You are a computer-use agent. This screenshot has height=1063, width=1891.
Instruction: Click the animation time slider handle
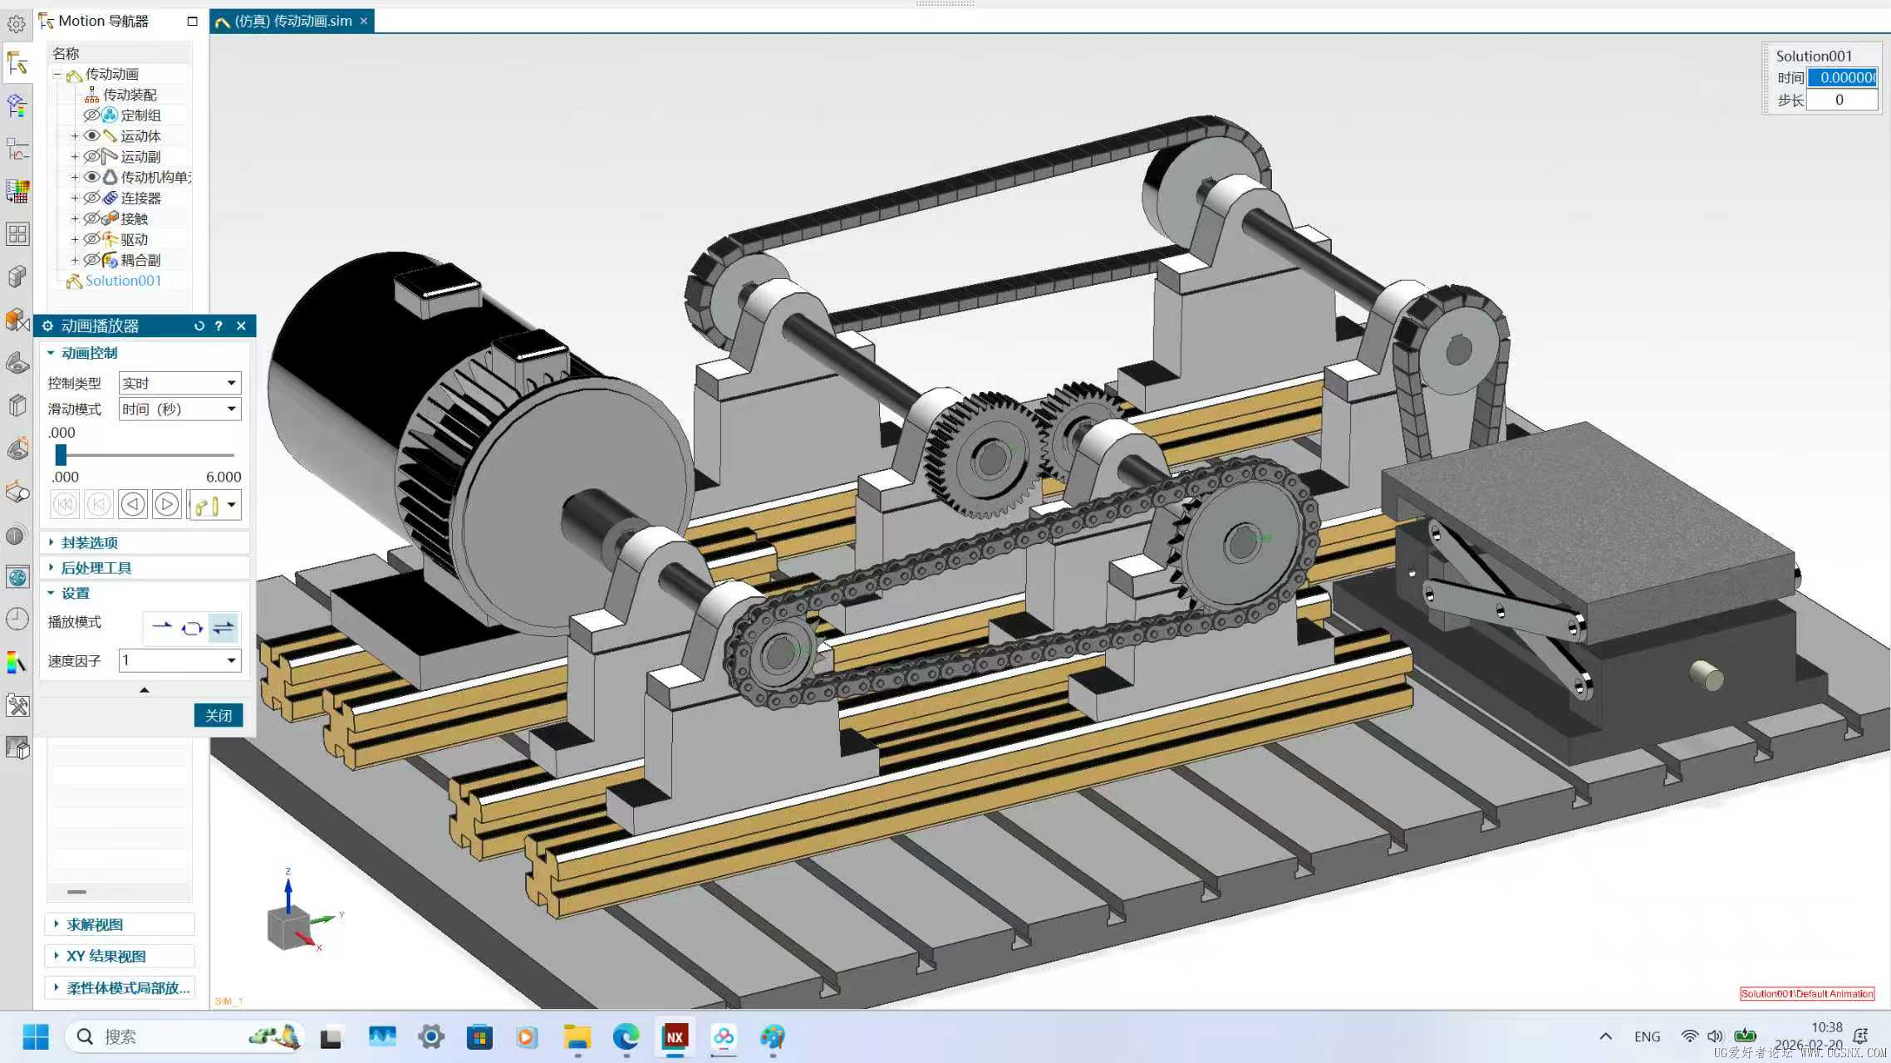[x=61, y=455]
